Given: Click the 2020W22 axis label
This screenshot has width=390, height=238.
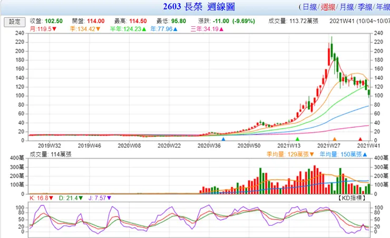Looking at the screenshot, I should [169, 146].
